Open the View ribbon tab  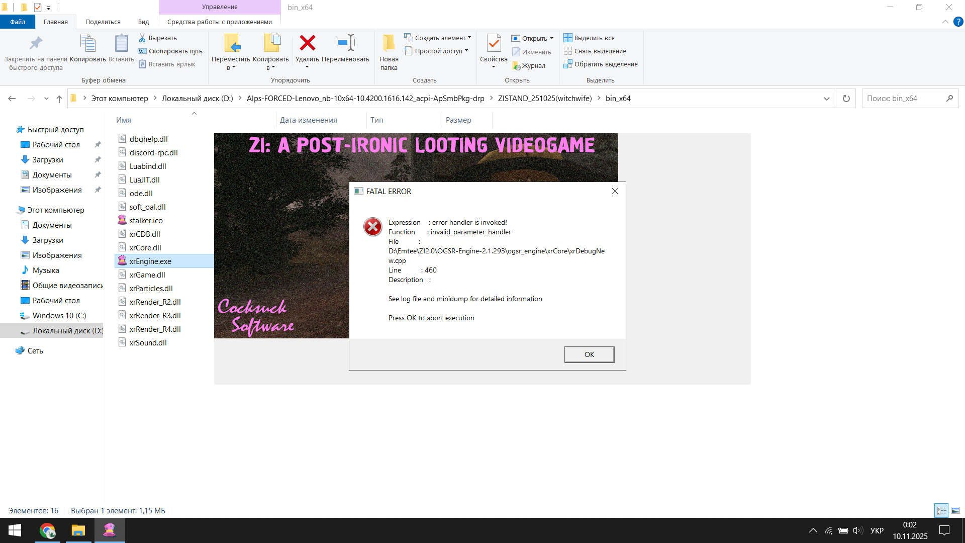tap(143, 22)
